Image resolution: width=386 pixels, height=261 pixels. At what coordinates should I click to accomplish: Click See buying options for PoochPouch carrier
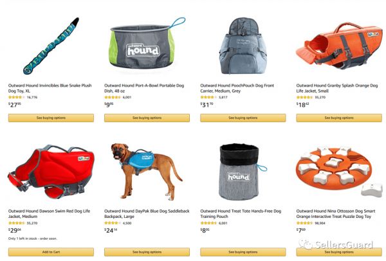(x=243, y=118)
